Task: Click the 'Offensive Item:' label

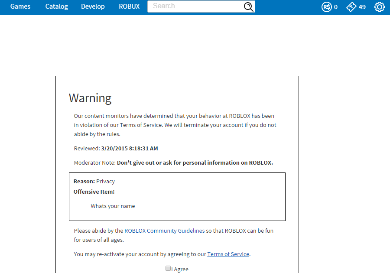Action: (94, 192)
